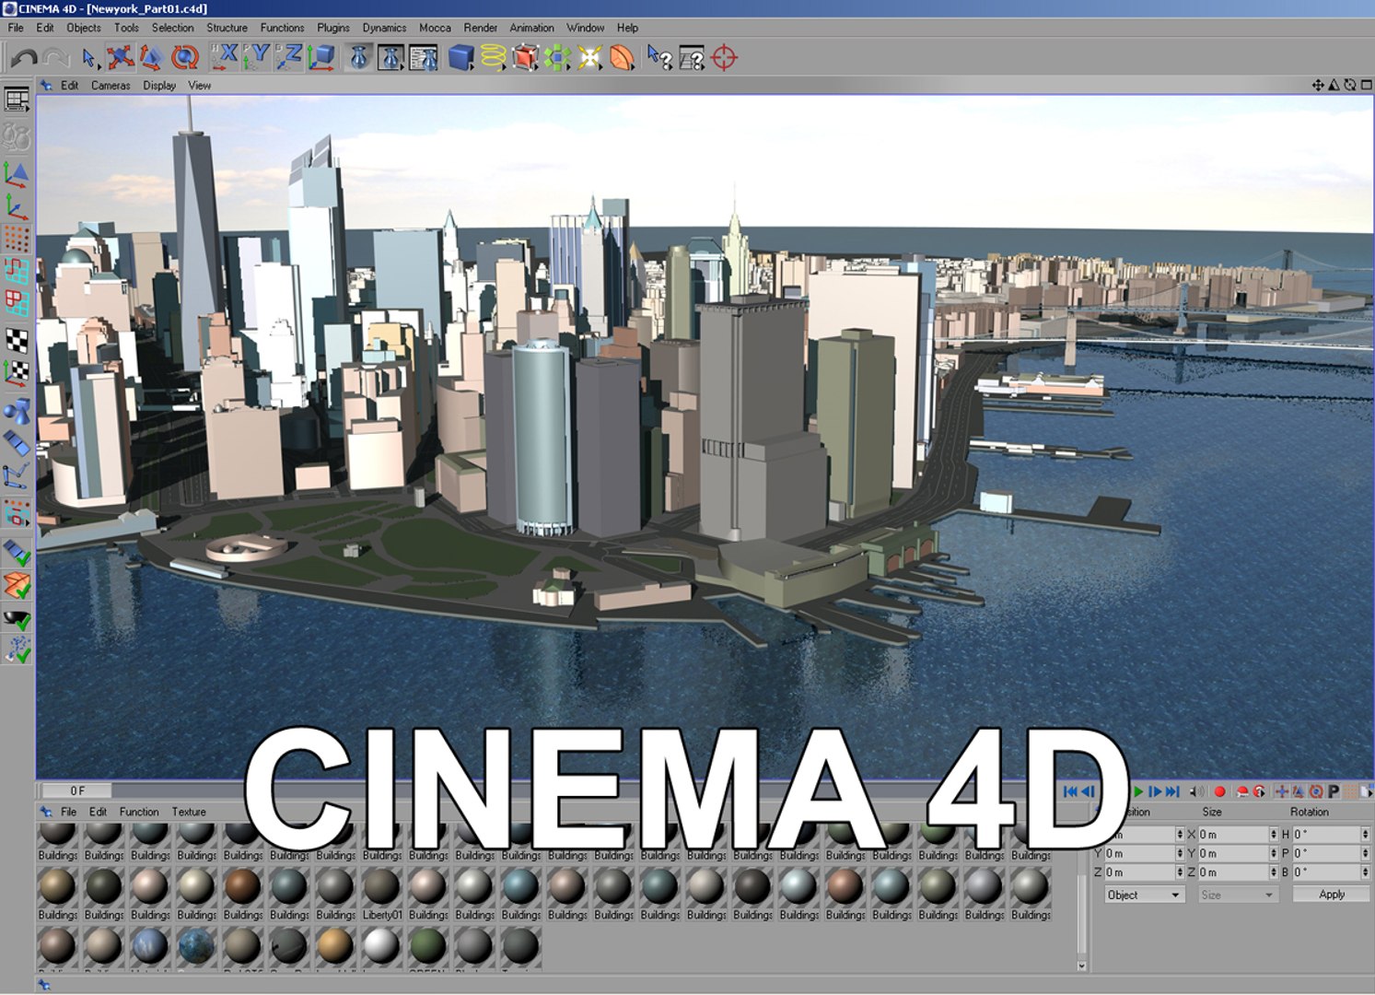The width and height of the screenshot is (1375, 995).
Task: Select the Liberty01 material sphere
Action: [x=381, y=886]
